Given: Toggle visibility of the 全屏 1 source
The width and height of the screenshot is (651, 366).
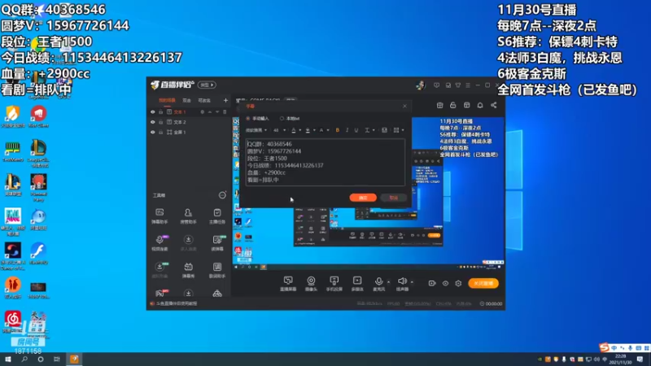Looking at the screenshot, I should 153,132.
